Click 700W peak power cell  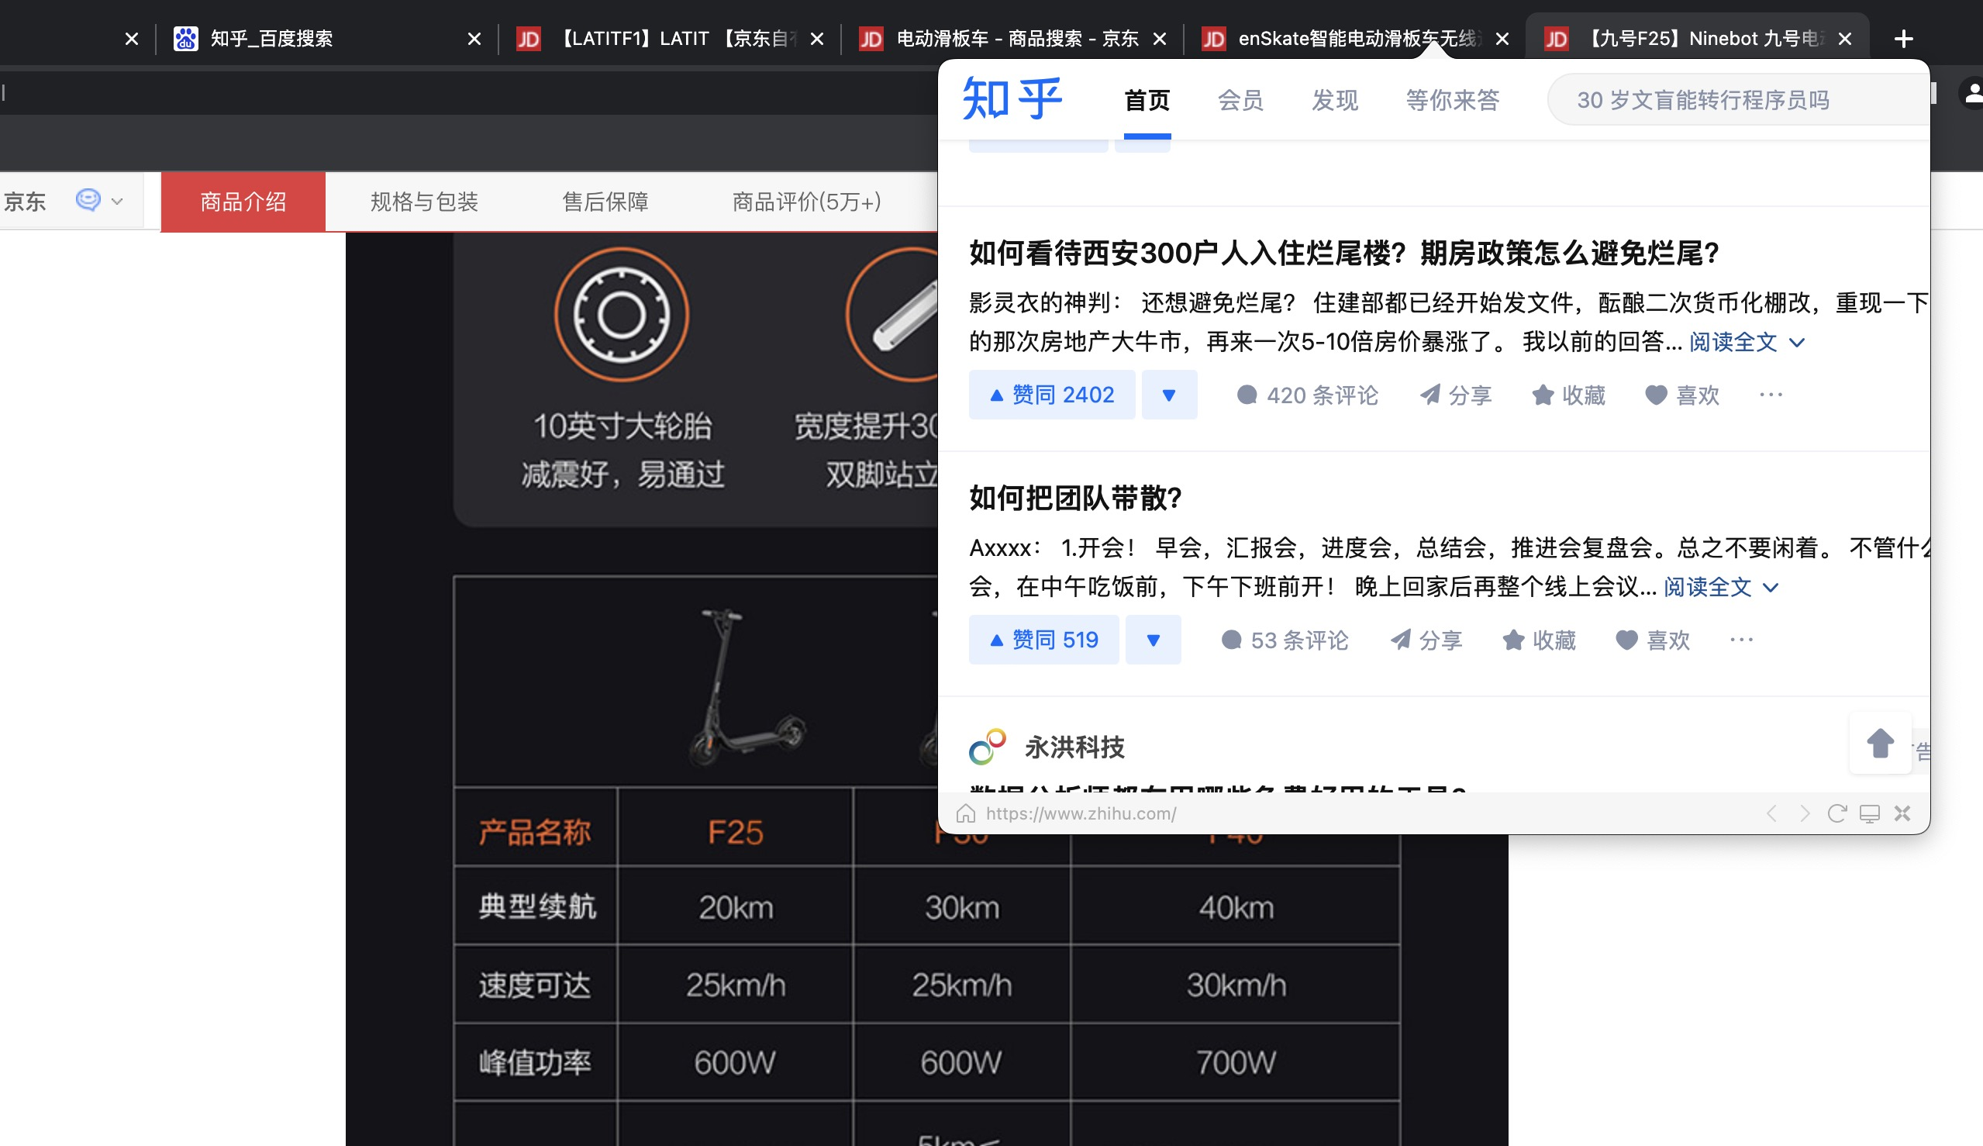1236,1061
